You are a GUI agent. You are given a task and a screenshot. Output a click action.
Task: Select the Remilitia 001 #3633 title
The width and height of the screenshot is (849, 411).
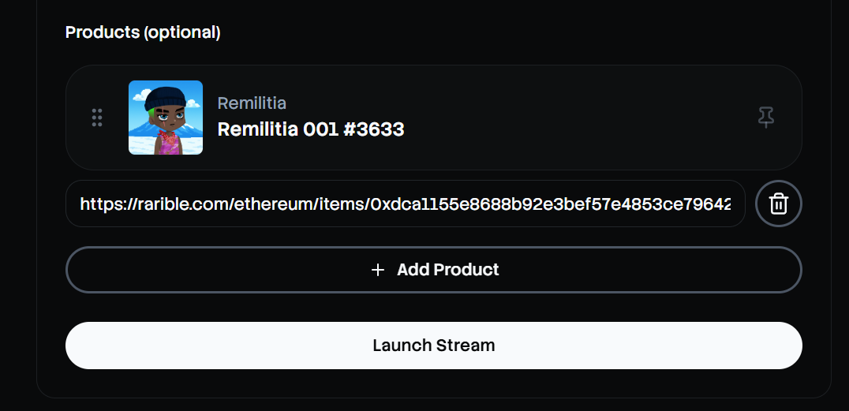[311, 129]
